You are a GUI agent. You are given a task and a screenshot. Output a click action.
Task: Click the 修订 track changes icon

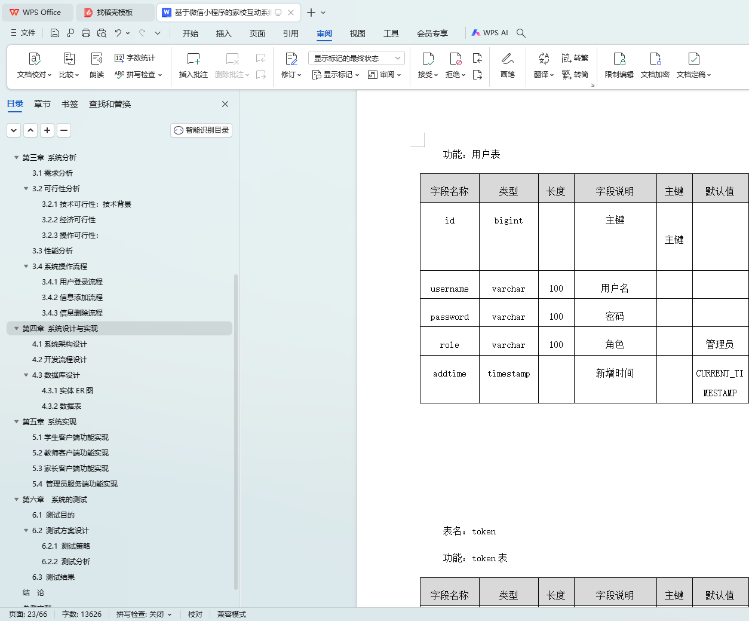tap(291, 59)
